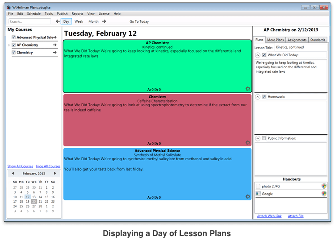335x241 pixels.
Task: Uncheck the What We Did Today checkbox
Action: [x=264, y=55]
